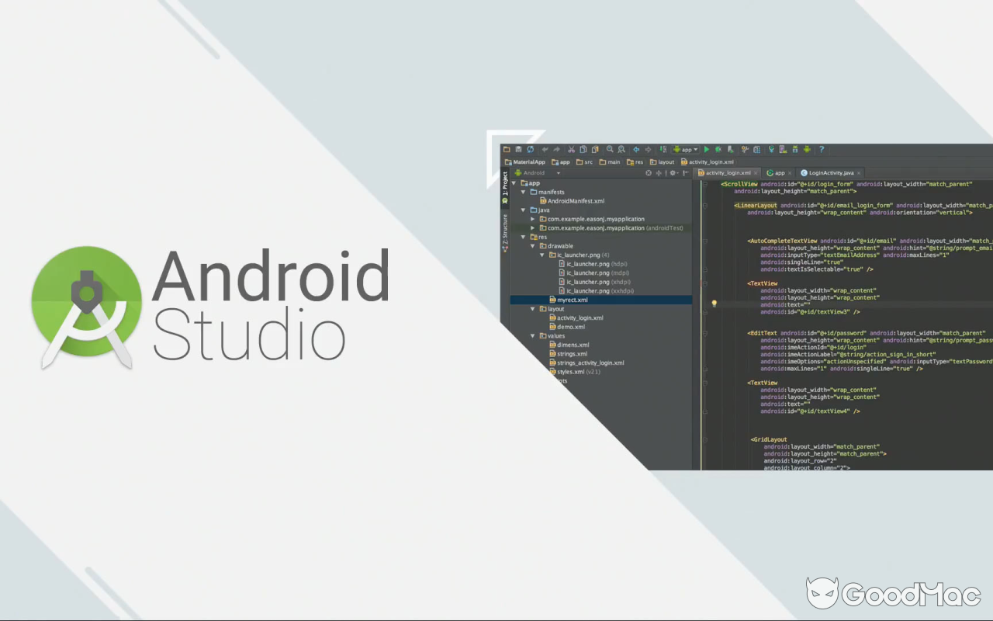
Task: Click the intention bulb in the editor gutter
Action: tap(714, 303)
